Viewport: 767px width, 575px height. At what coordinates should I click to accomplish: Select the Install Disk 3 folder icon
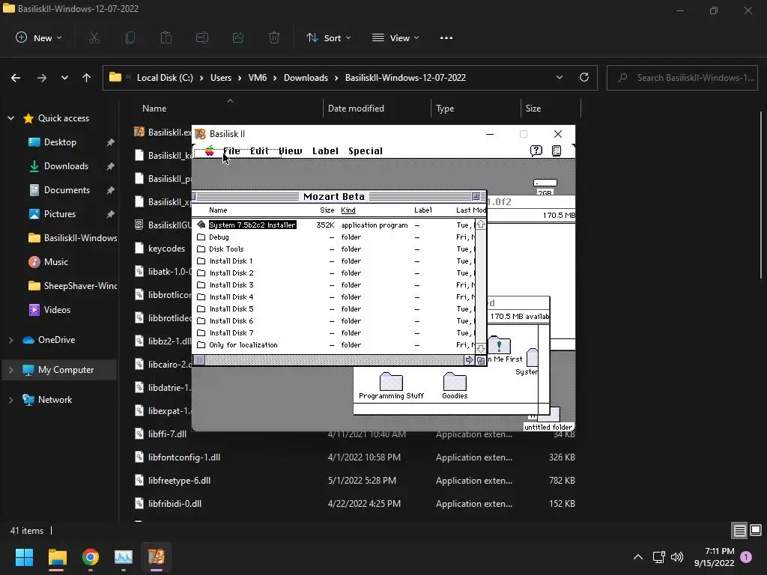(201, 285)
